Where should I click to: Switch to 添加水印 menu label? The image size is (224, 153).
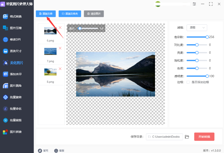(x=16, y=74)
